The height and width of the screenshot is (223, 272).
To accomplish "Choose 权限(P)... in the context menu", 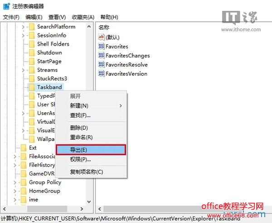I will tap(92, 159).
